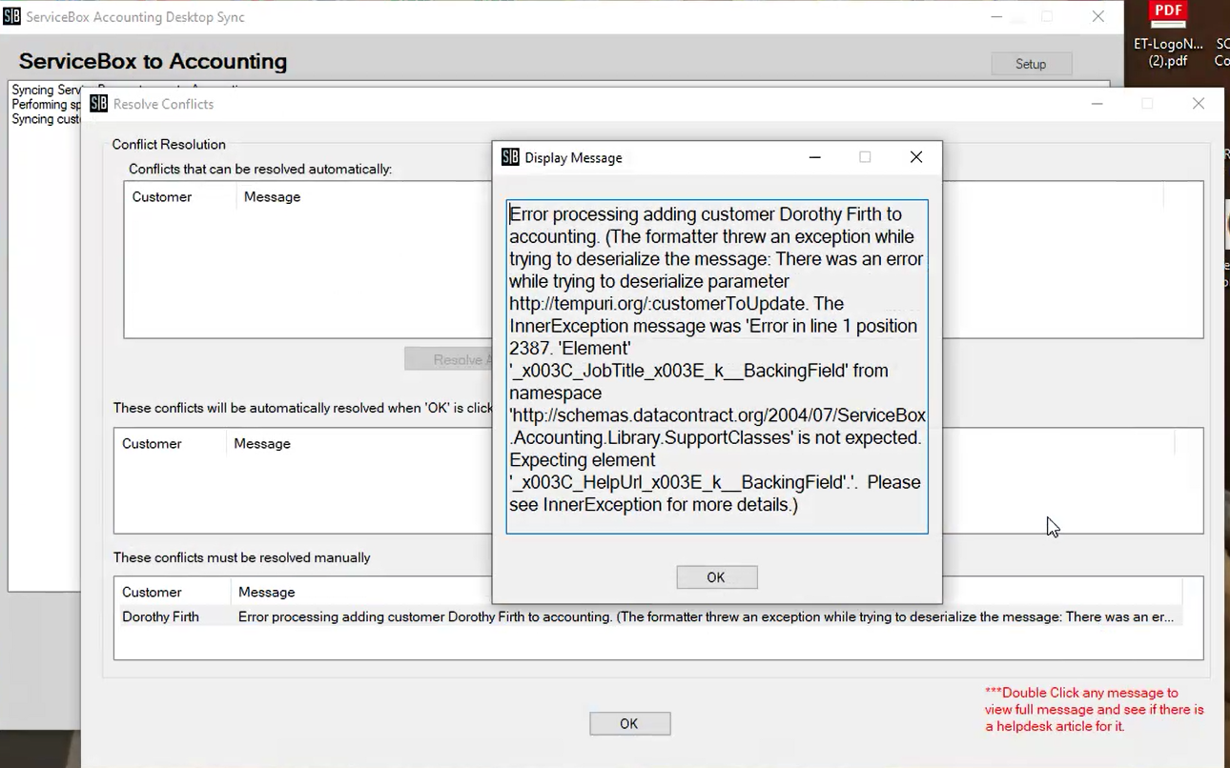This screenshot has width=1230, height=768.
Task: Click OK in the Display Message dialog
Action: pos(716,577)
